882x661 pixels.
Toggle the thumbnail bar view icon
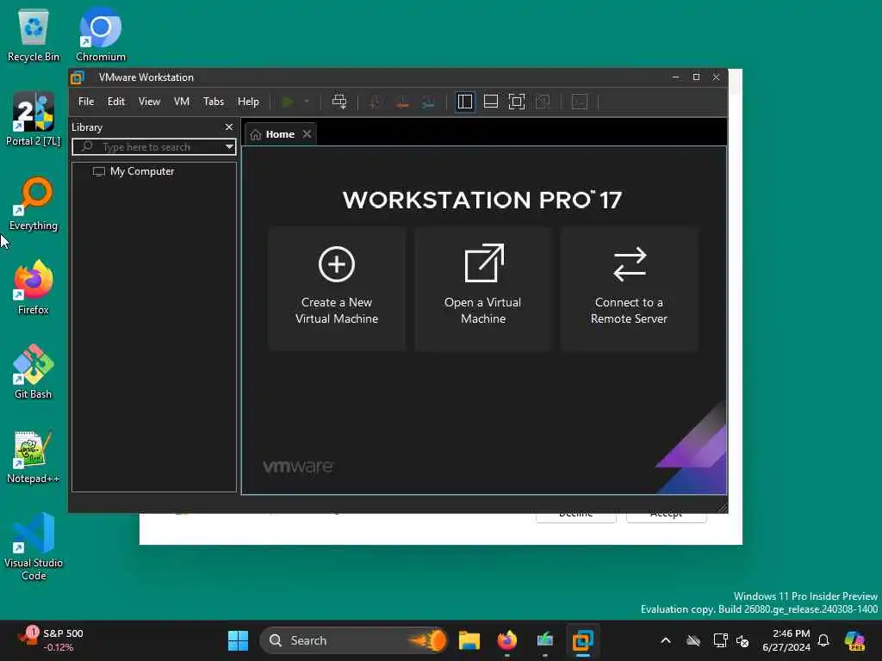(x=490, y=102)
